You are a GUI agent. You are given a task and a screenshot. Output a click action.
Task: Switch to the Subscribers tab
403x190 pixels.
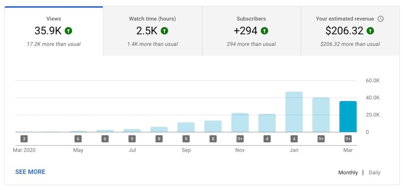point(251,31)
